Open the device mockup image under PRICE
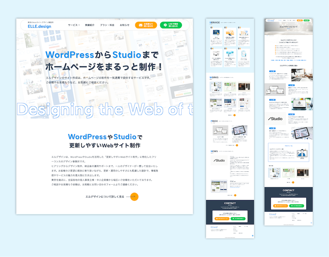The height and width of the screenshot is (257, 329). pos(220,130)
